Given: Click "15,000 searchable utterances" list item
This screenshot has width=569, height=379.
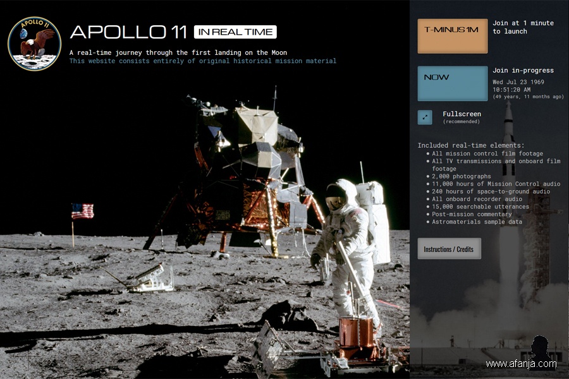Looking at the screenshot, I should click(480, 207).
